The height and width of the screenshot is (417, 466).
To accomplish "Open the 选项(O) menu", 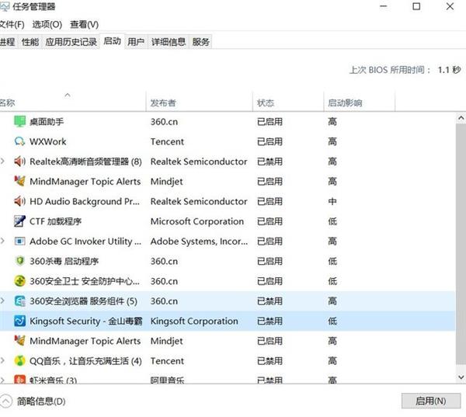I will [x=47, y=24].
